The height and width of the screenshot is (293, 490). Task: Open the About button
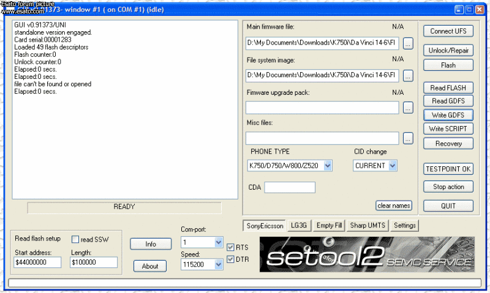pos(150,266)
